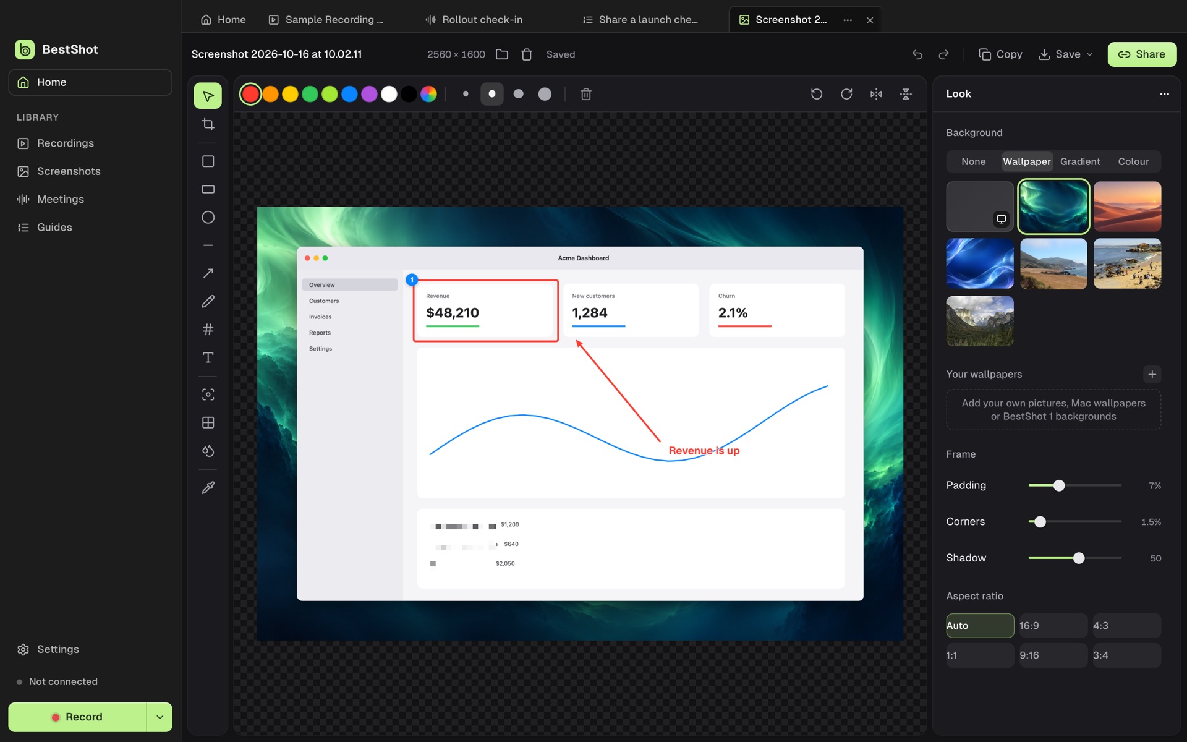
Task: Adjust the Shadow slider
Action: pos(1074,558)
